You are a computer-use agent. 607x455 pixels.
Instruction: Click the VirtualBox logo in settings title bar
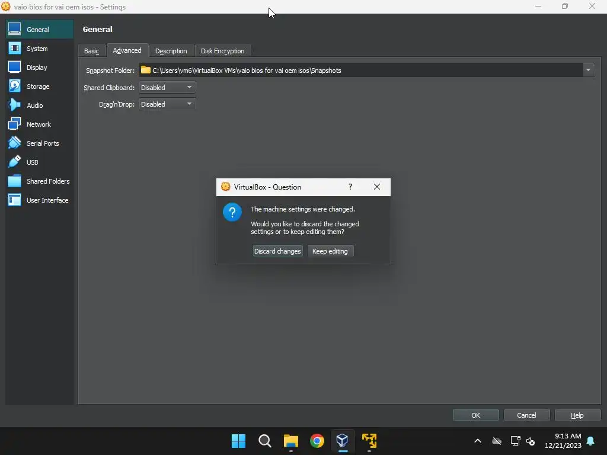tap(6, 7)
